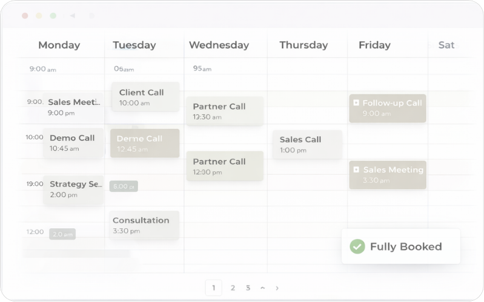Click the up caret in pagination
This screenshot has width=484, height=302.
[x=262, y=288]
